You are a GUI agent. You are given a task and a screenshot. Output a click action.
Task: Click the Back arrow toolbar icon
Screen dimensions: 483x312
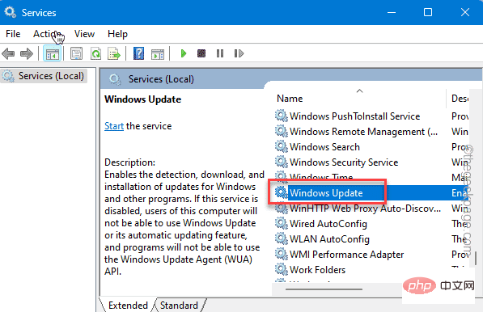click(x=8, y=53)
